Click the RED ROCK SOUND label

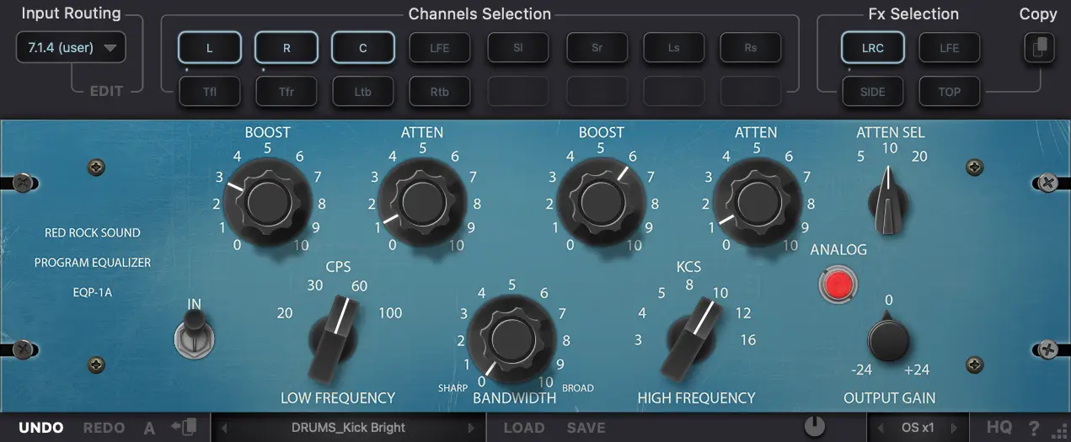tap(93, 232)
